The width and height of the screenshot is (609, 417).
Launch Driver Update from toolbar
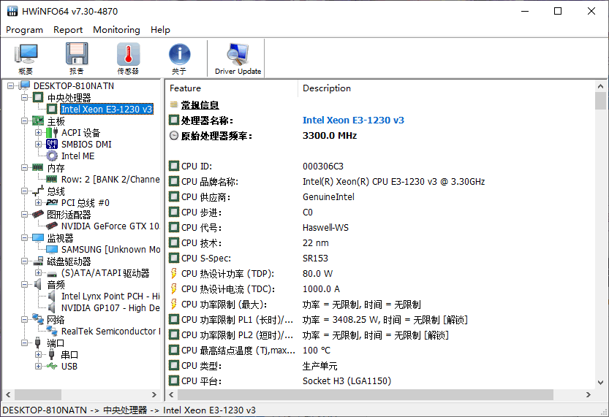(238, 58)
